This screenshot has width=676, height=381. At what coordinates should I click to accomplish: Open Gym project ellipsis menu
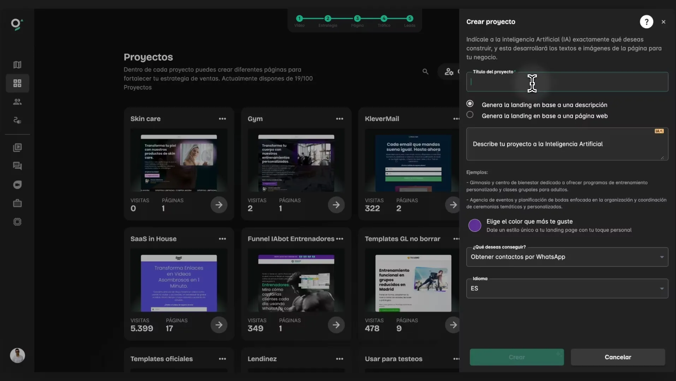point(339,119)
